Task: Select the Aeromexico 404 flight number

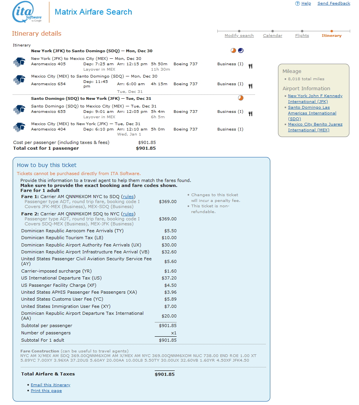Action: 48,129
